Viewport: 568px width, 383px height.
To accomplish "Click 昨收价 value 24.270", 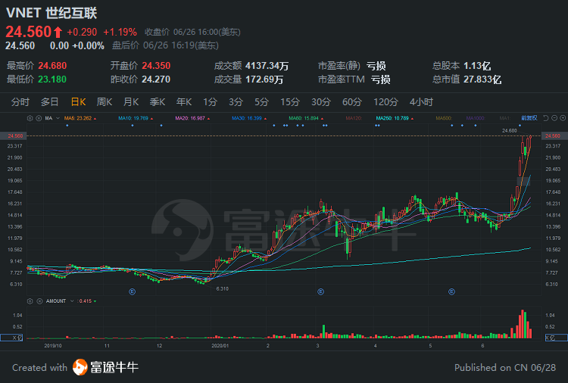I will [156, 79].
